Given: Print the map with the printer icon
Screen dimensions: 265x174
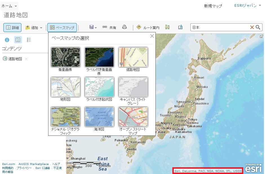Looking at the screenshot, I should point(124,27).
